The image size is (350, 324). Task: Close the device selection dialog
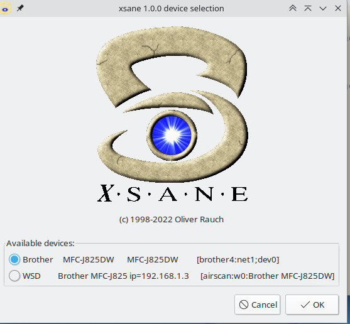click(x=338, y=8)
